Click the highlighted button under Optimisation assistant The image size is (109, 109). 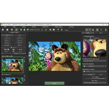90,74
